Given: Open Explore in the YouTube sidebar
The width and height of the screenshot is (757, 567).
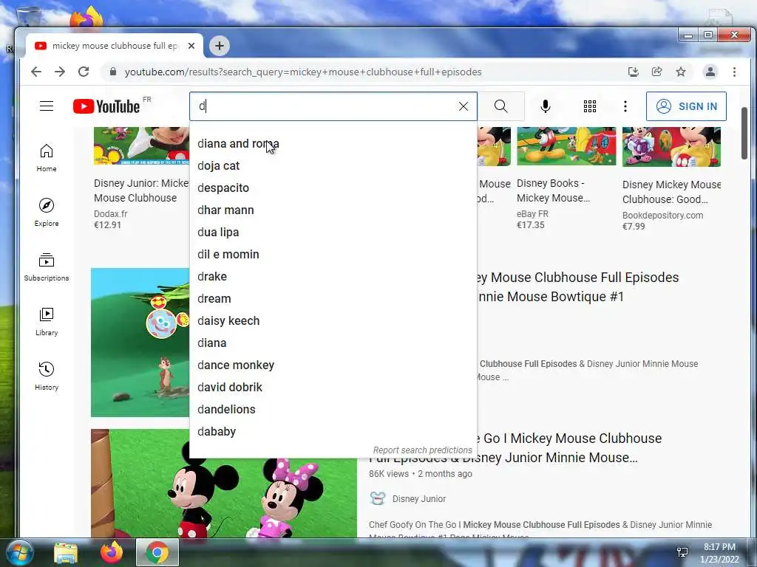Looking at the screenshot, I should point(47,213).
